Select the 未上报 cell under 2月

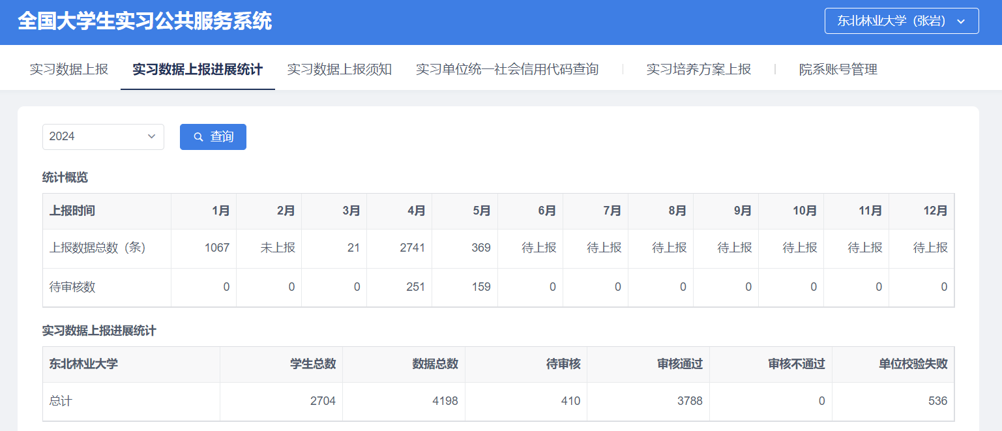coord(278,248)
